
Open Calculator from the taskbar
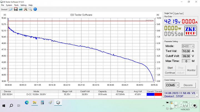coord(42,103)
